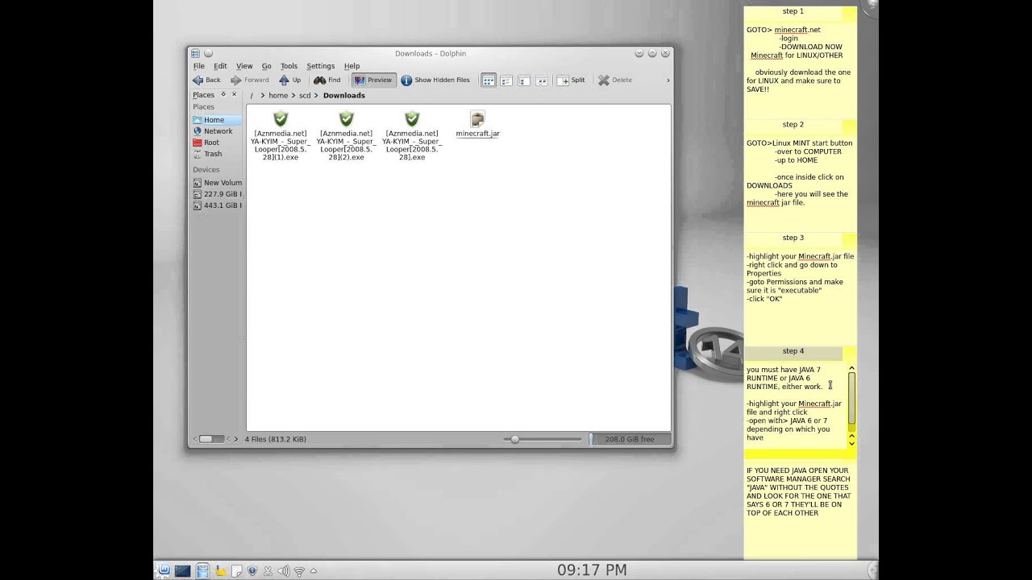Click the Dolphin file manager taskbar icon
1032x580 pixels.
pyautogui.click(x=202, y=570)
